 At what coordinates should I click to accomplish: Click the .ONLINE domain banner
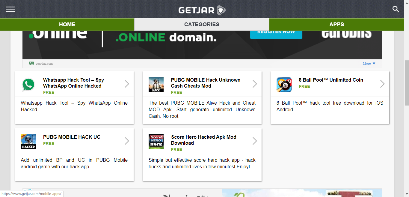(202, 45)
